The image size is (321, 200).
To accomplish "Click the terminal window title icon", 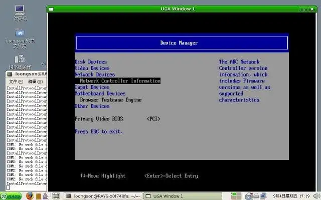I will [10, 74].
